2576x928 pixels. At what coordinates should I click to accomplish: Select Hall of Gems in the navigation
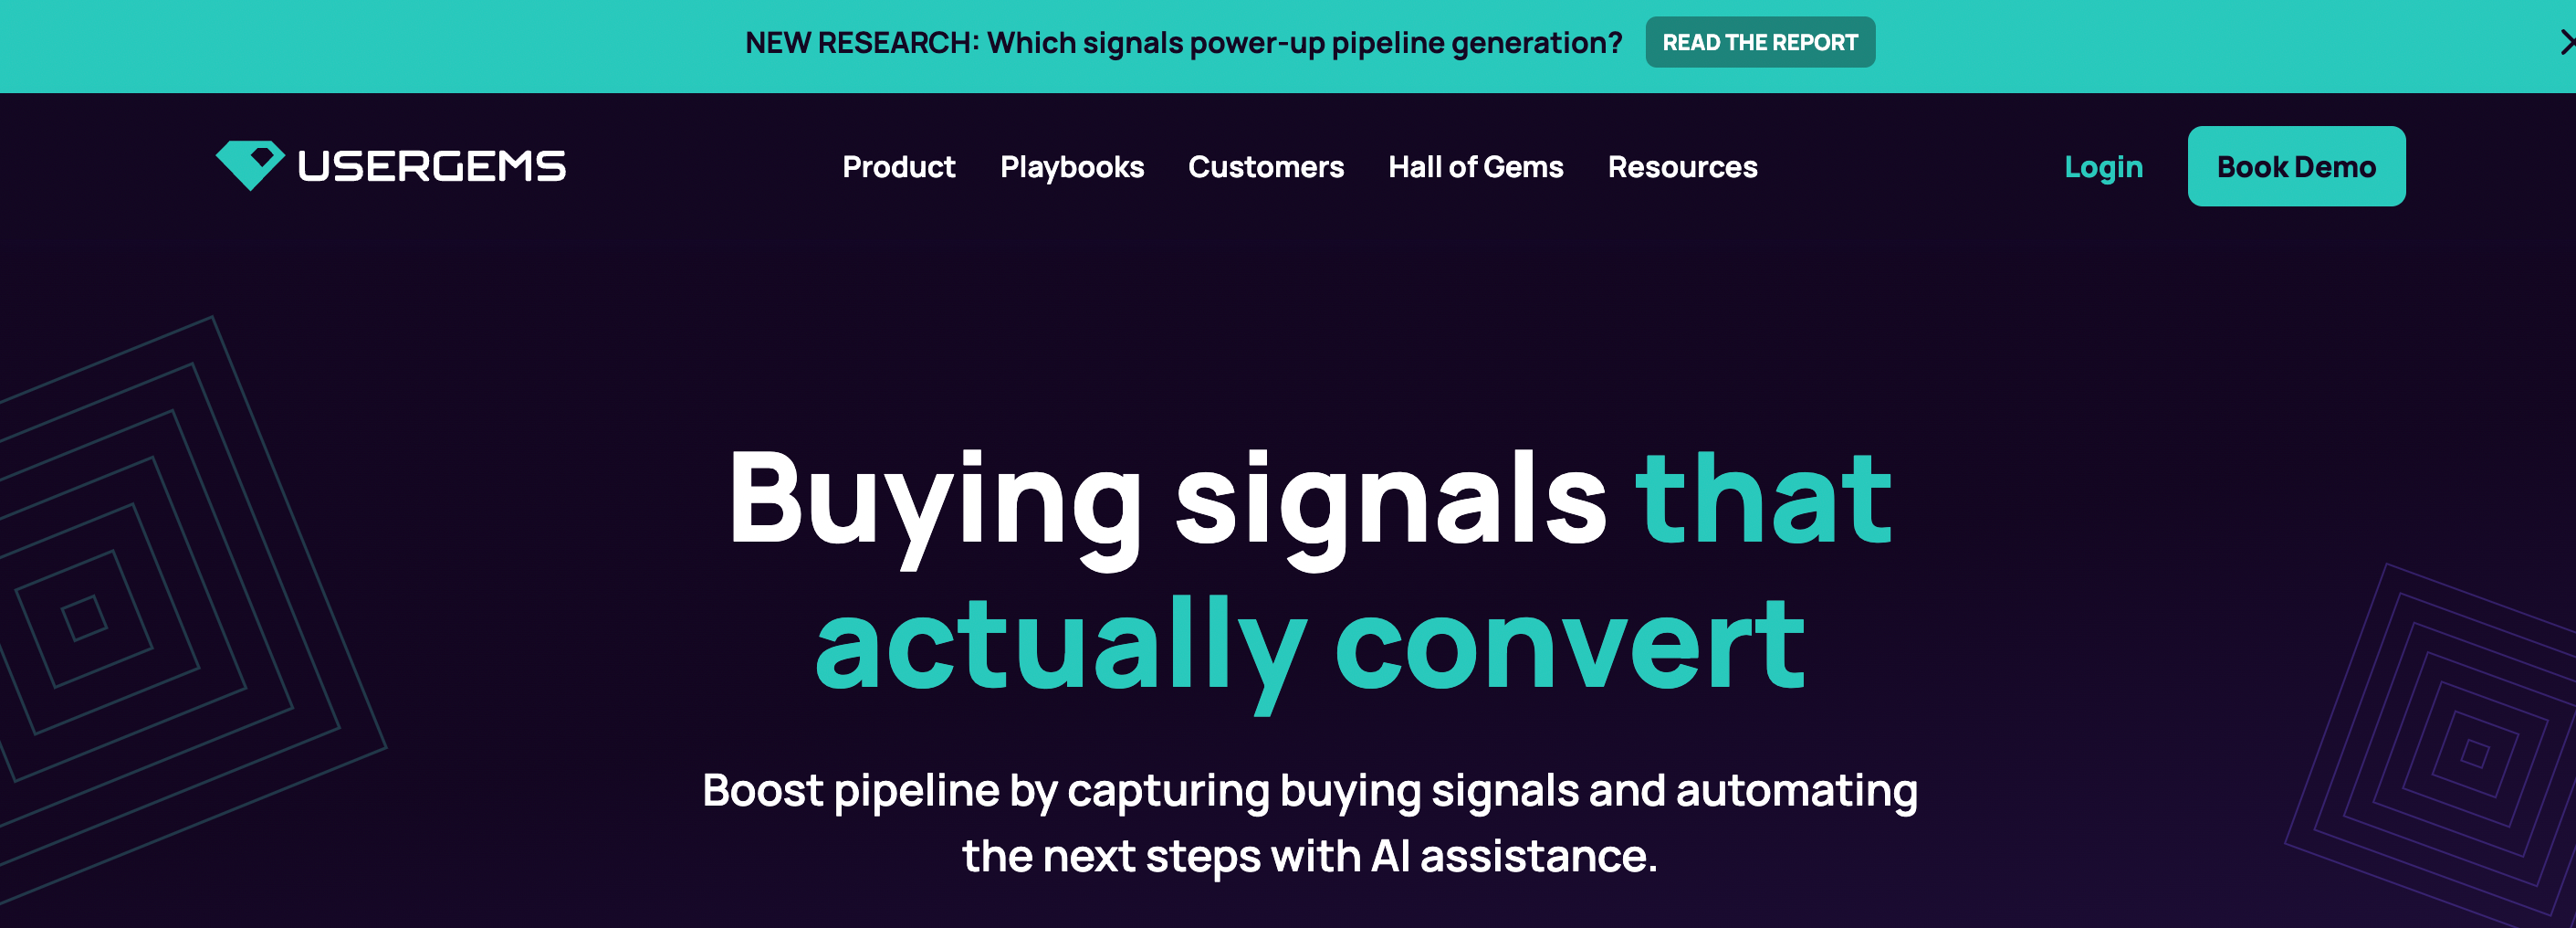(1477, 166)
